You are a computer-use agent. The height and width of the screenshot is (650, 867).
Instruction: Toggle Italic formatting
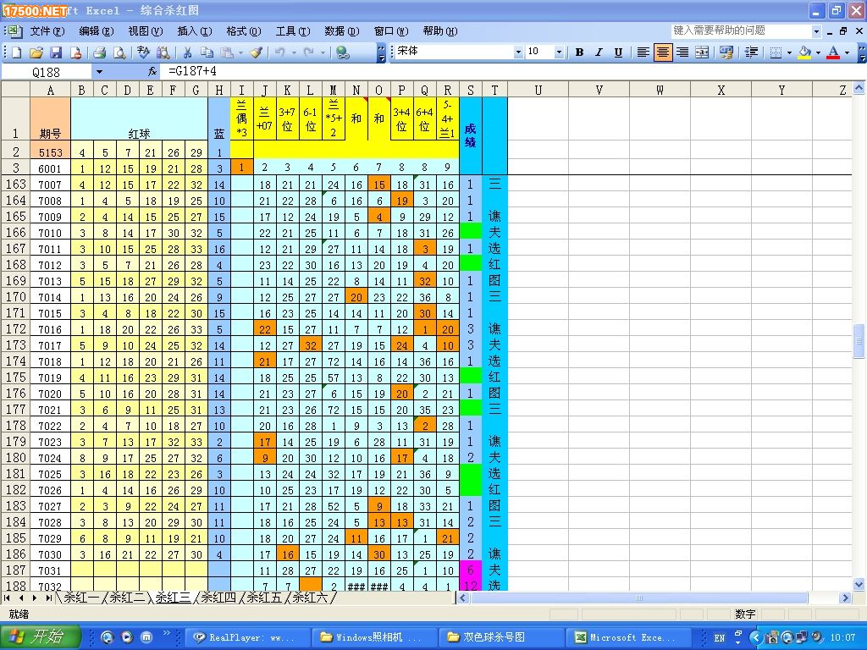tap(599, 52)
